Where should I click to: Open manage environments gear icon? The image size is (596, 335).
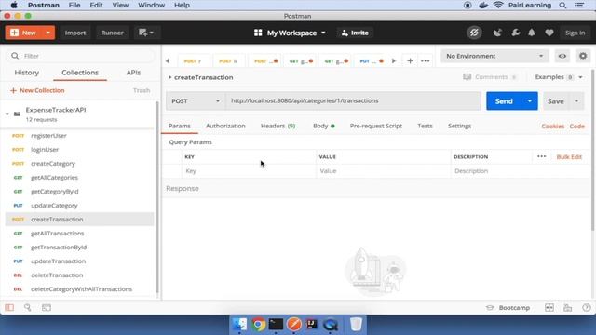click(583, 56)
